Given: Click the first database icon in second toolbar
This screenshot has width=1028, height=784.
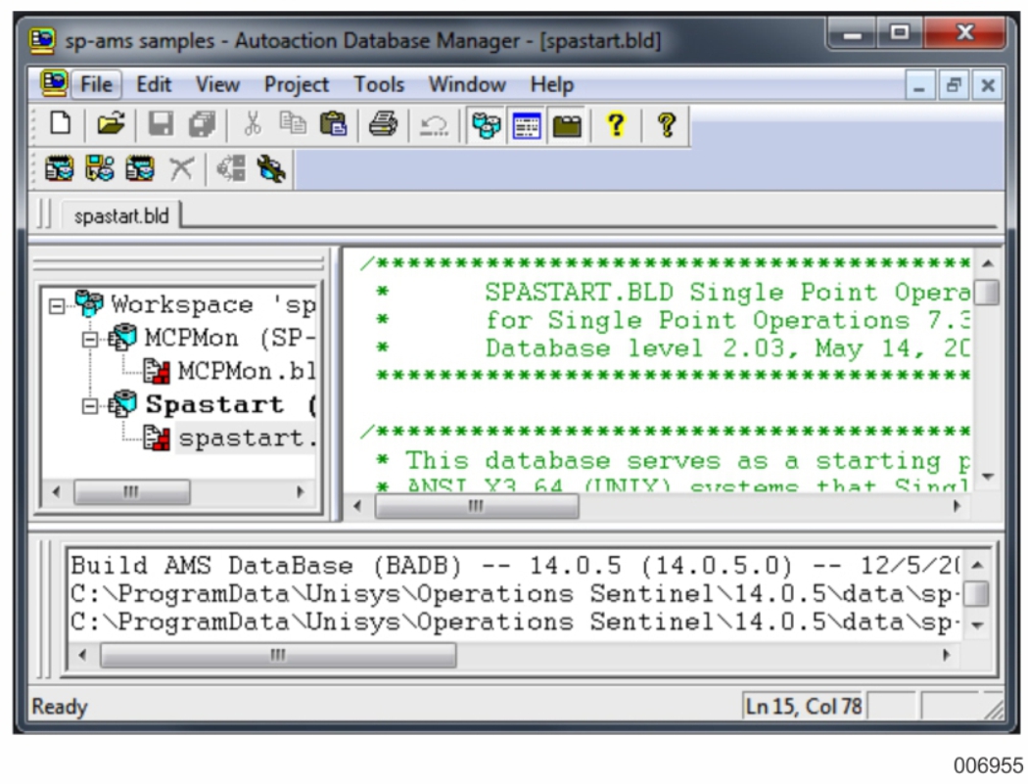Looking at the screenshot, I should point(58,171).
